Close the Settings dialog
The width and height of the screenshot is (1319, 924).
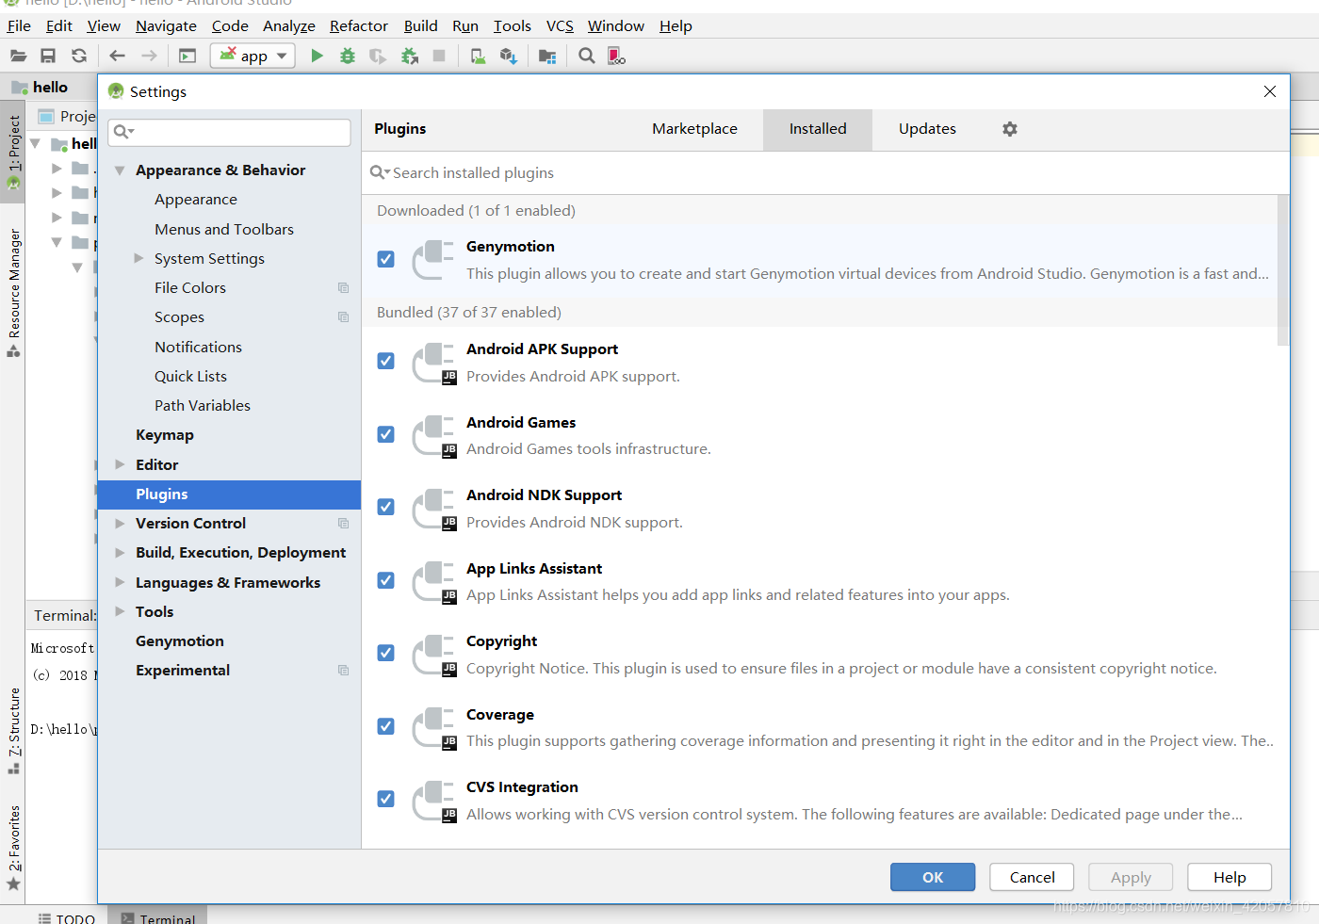pyautogui.click(x=1270, y=91)
